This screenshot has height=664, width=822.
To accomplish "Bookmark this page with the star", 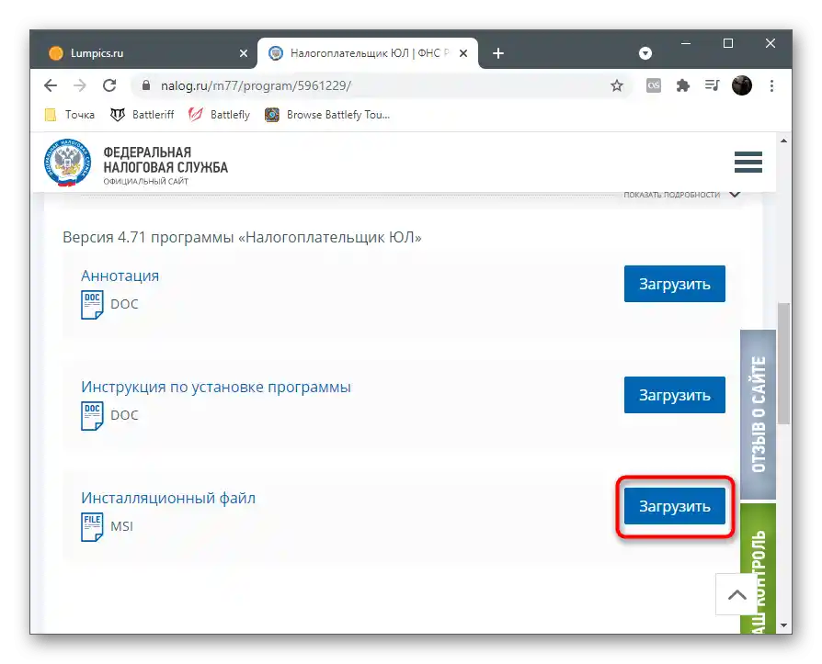I will [x=617, y=85].
